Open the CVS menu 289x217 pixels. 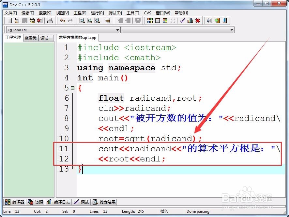click(x=147, y=13)
